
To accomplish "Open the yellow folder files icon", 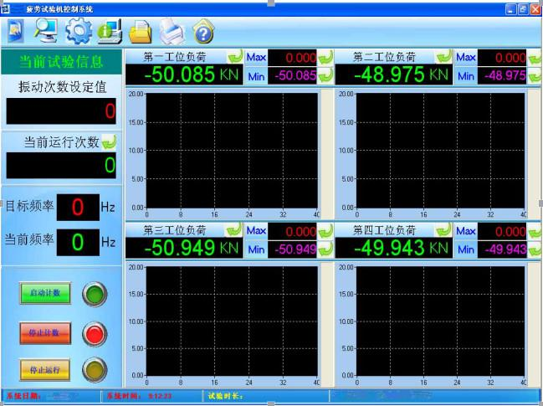I will point(141,32).
